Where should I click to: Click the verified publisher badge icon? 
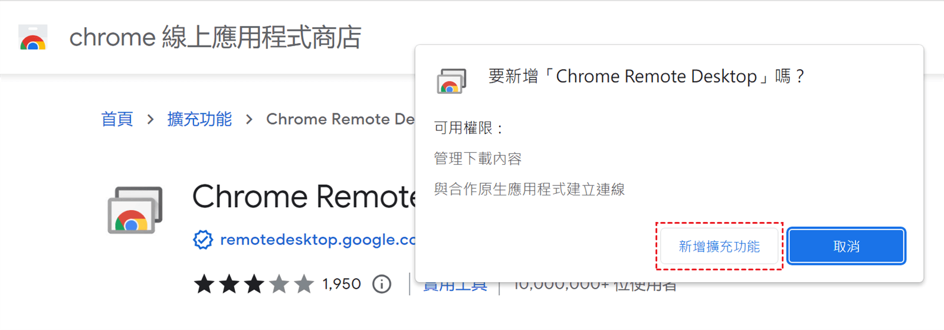[203, 240]
